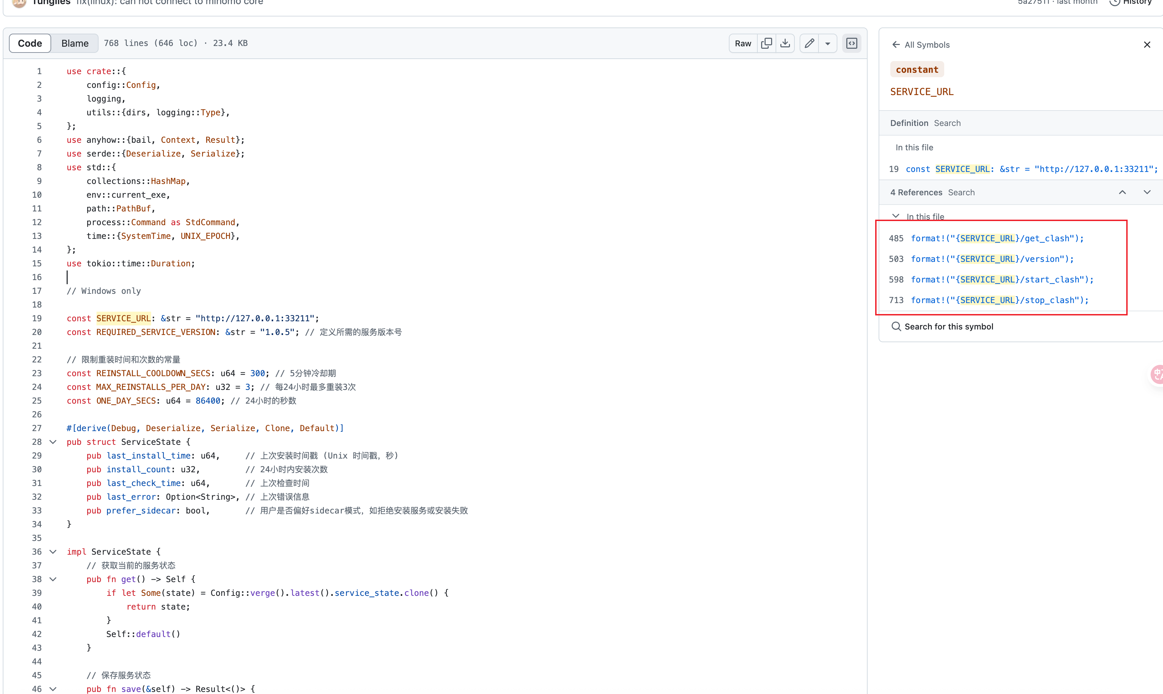This screenshot has width=1163, height=694.
Task: Jump to previous reference arrow
Action: [1122, 193]
